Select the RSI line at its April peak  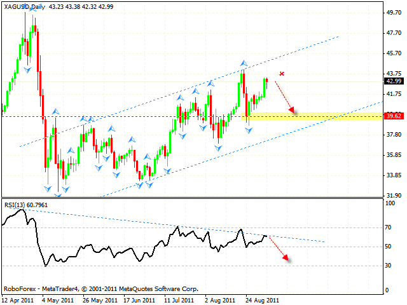click(24, 210)
